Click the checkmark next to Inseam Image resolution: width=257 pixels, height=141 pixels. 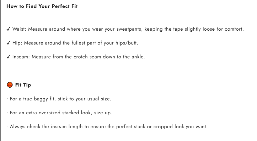[9, 57]
